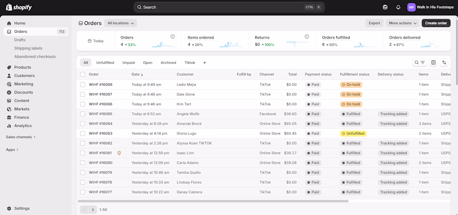The height and width of the screenshot is (215, 458).
Task: Select the All orders tab
Action: 86,63
